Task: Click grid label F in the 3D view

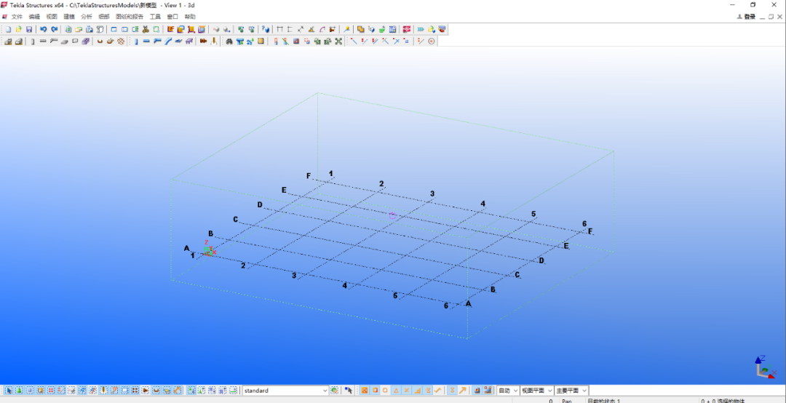Action: click(x=309, y=176)
